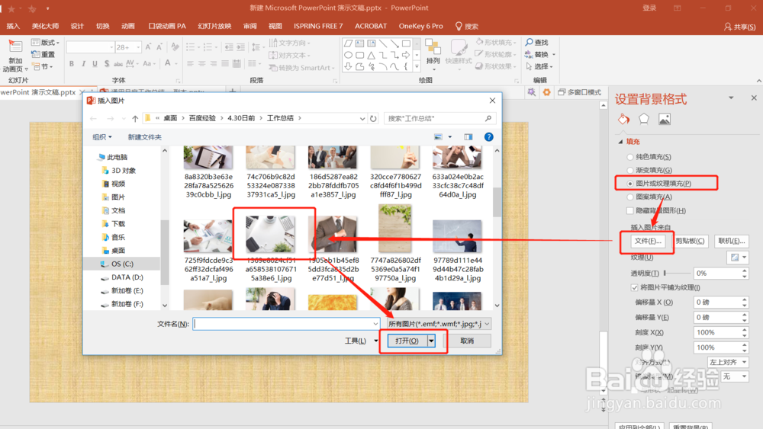Open the OneKey 6 Pro ribbon tab

tap(421, 26)
